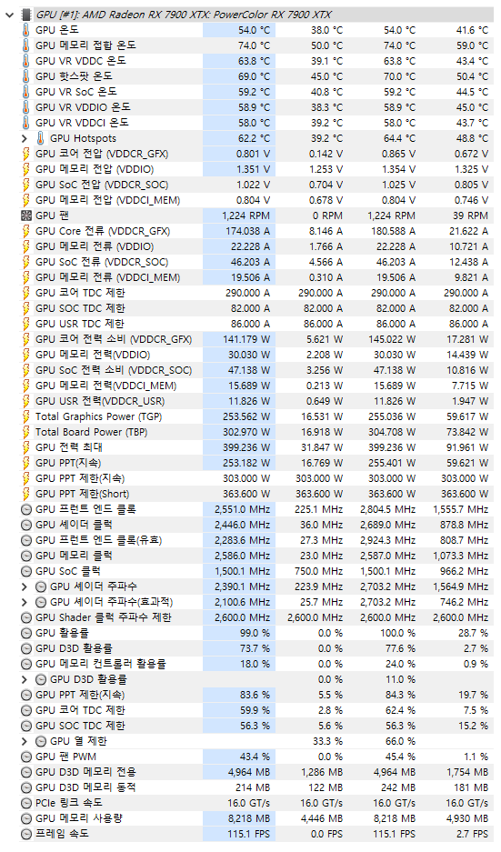This screenshot has width=501, height=852.
Task: Select the GPU VR VDDCI 온도 row label
Action: pyautogui.click(x=82, y=123)
